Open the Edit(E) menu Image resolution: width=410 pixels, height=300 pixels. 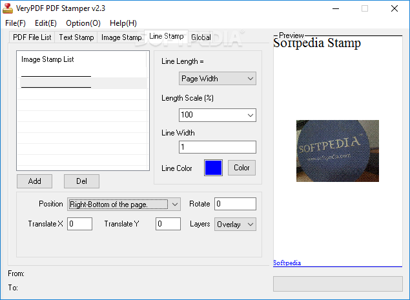click(46, 23)
